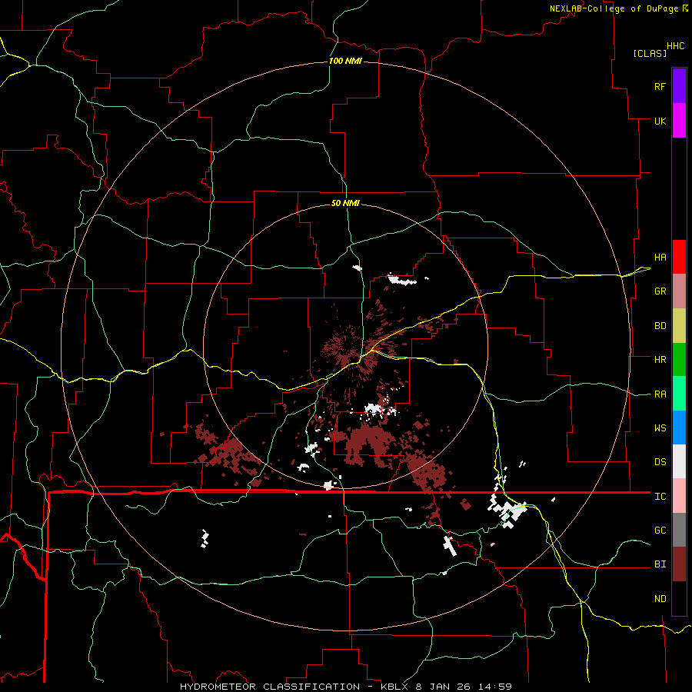
Task: Click the HR green legend swatch
Action: 679,360
